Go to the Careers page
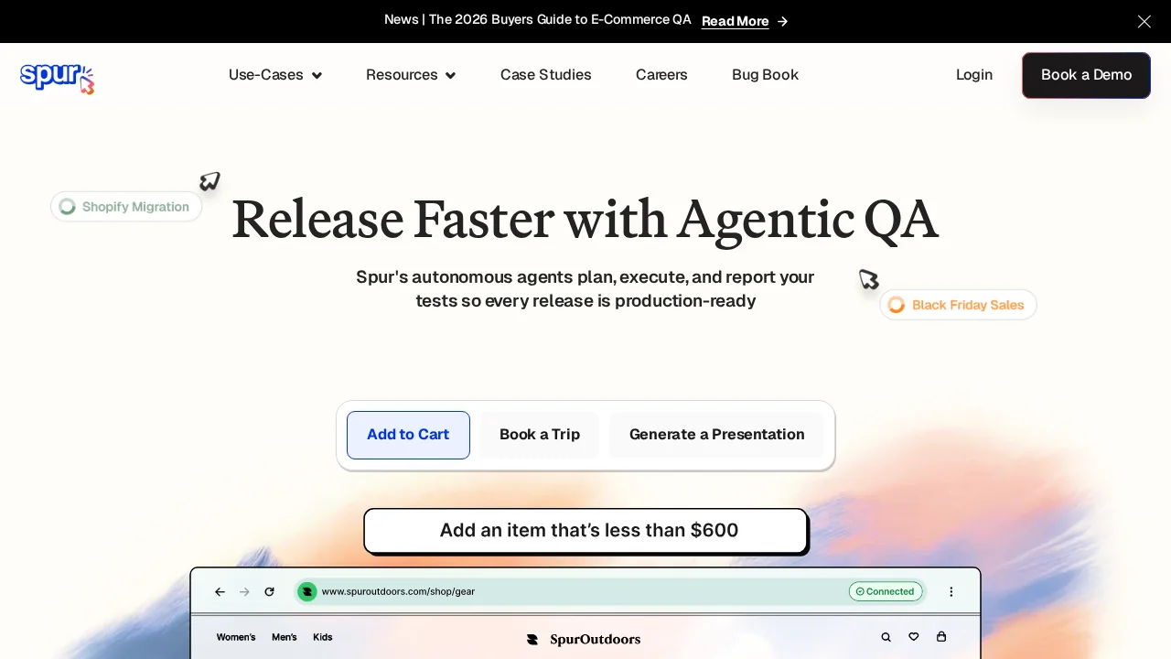Viewport: 1171px width, 659px height. tap(661, 75)
